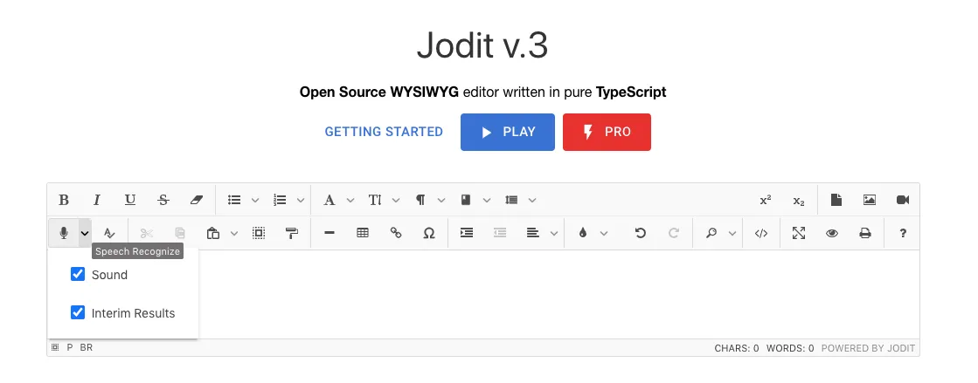Insert an image
This screenshot has width=978, height=383.
(870, 200)
